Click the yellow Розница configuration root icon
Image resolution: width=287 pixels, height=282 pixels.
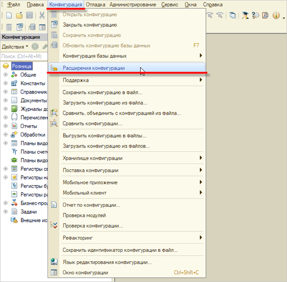click(6, 66)
